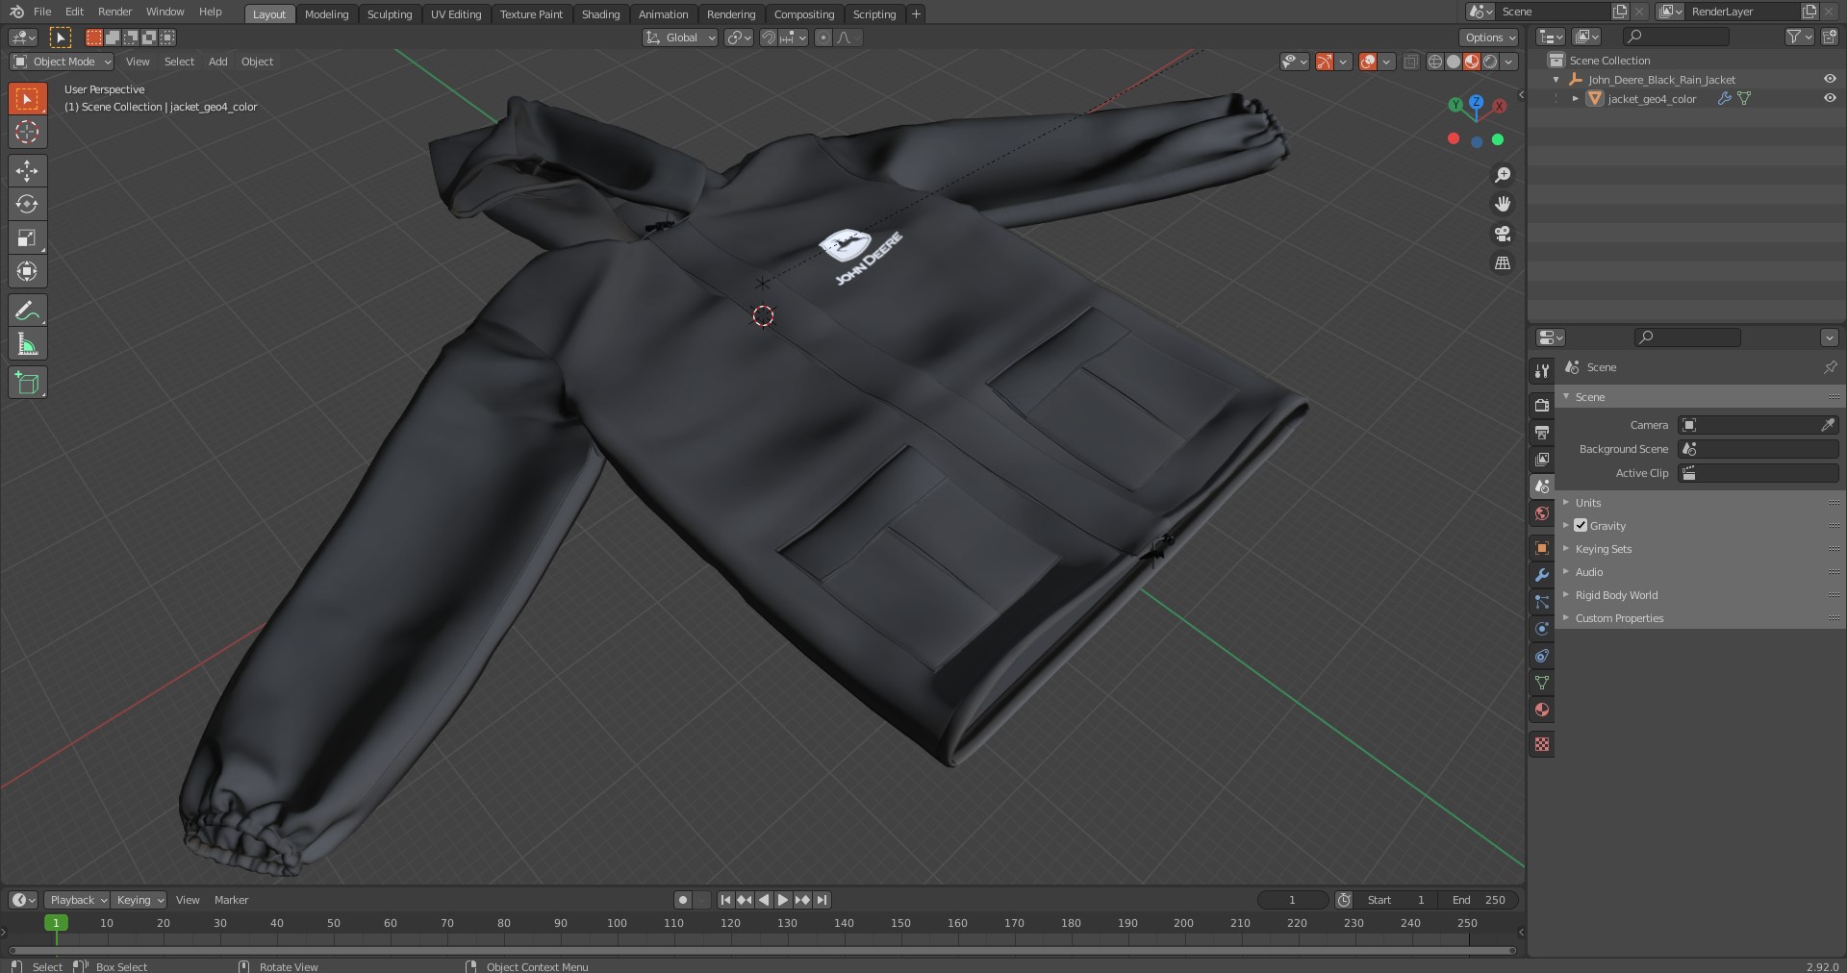Toggle the camera view icon
1847x973 pixels.
click(x=1502, y=234)
